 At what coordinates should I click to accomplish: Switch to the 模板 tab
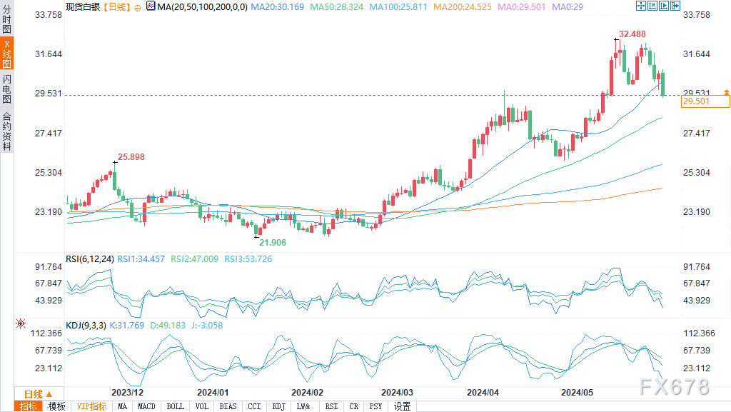tap(56, 406)
